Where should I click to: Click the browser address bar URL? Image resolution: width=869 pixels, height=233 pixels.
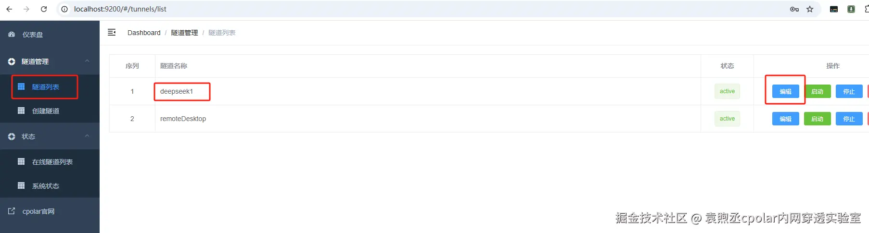point(120,9)
